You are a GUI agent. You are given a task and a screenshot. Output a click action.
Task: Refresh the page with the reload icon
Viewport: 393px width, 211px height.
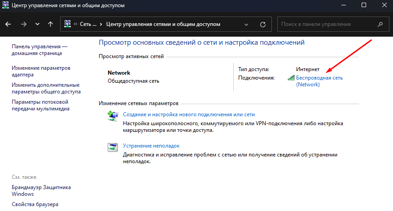pos(262,25)
